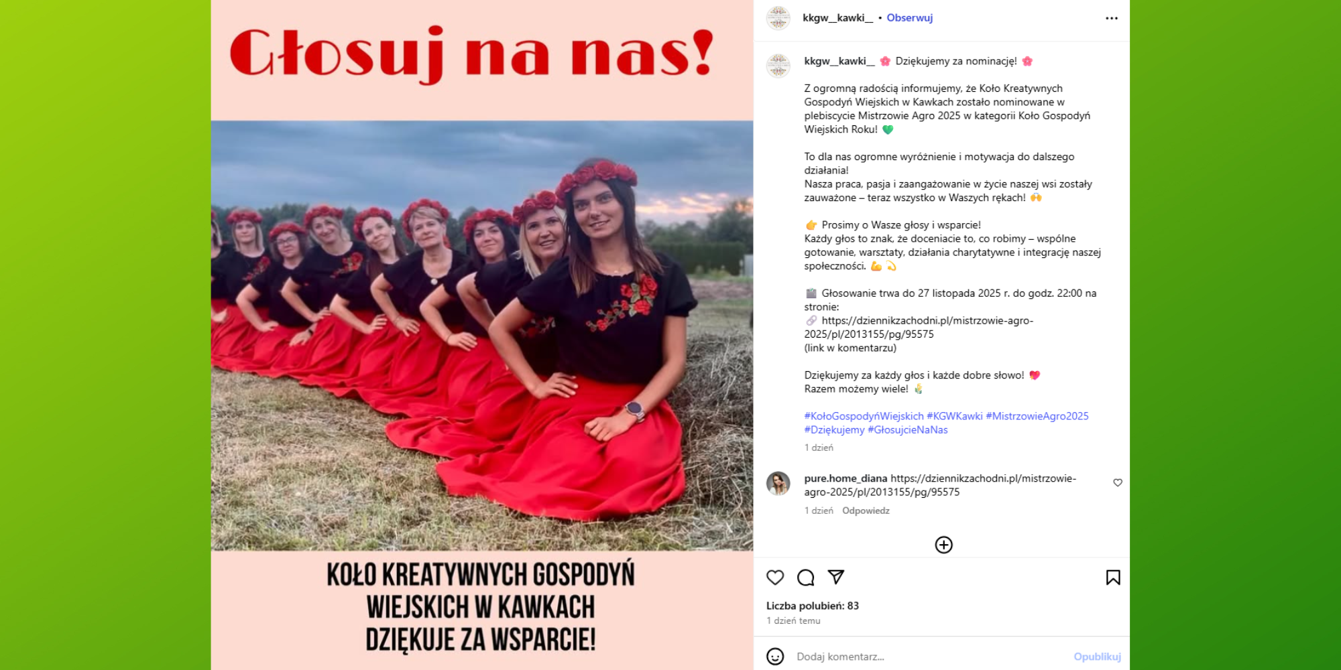Open the kkgw_kawki_ header profile picture
Image resolution: width=1341 pixels, height=670 pixels.
pos(778,18)
